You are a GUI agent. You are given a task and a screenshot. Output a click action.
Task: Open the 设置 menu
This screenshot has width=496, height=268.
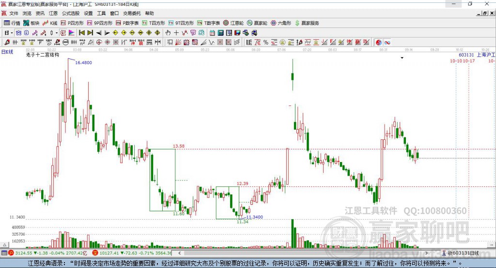(x=88, y=13)
